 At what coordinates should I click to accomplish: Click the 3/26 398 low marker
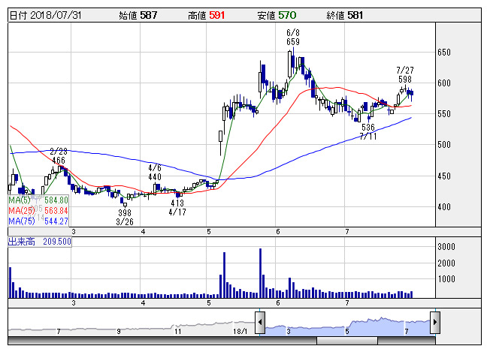tap(124, 217)
